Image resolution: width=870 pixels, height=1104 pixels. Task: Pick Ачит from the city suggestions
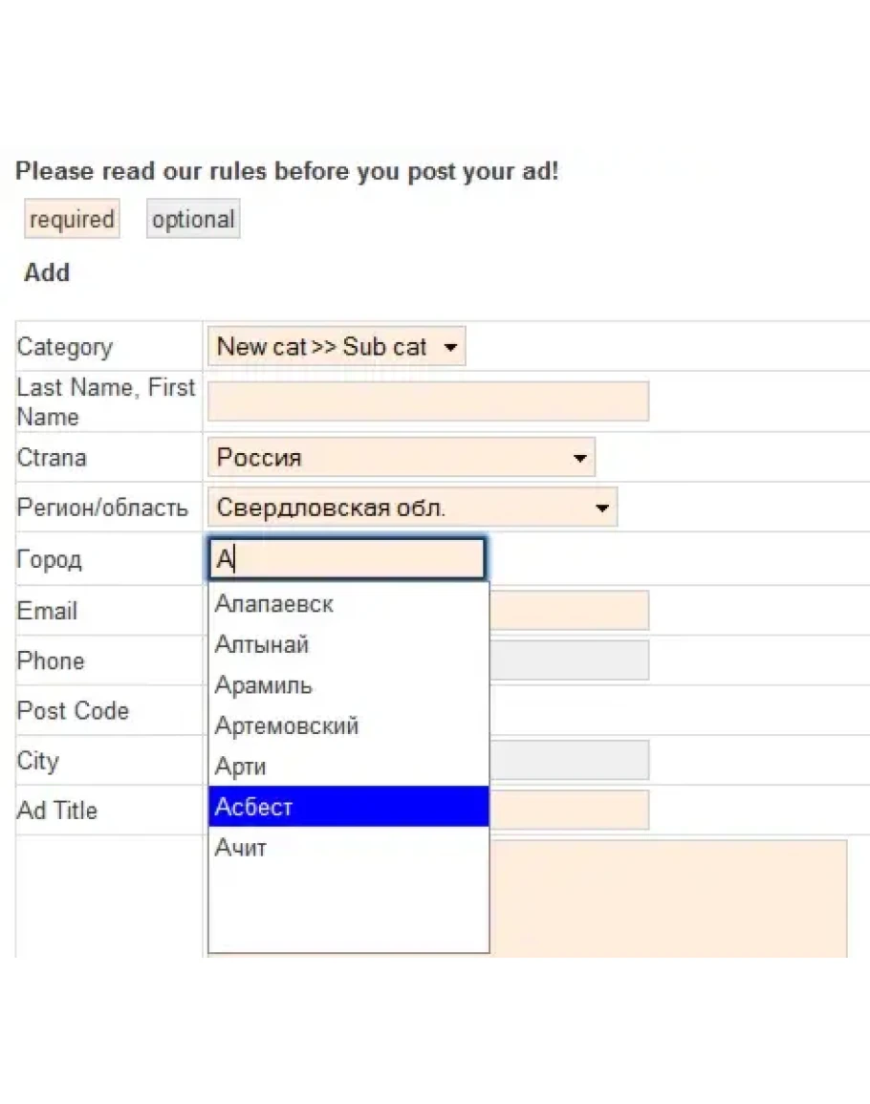point(241,848)
